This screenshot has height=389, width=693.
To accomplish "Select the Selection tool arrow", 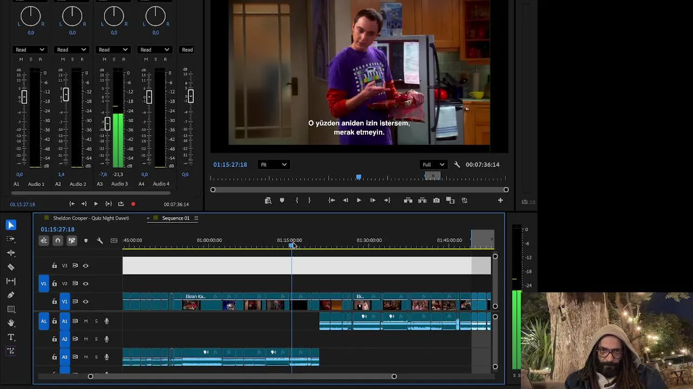I will click(11, 225).
